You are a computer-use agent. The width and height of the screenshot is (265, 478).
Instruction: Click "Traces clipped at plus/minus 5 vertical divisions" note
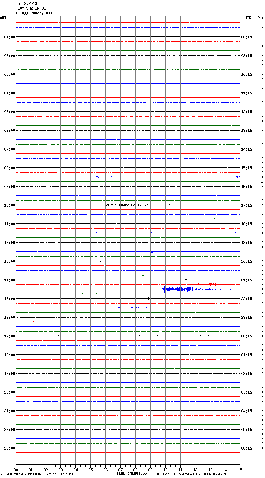(x=188, y=474)
